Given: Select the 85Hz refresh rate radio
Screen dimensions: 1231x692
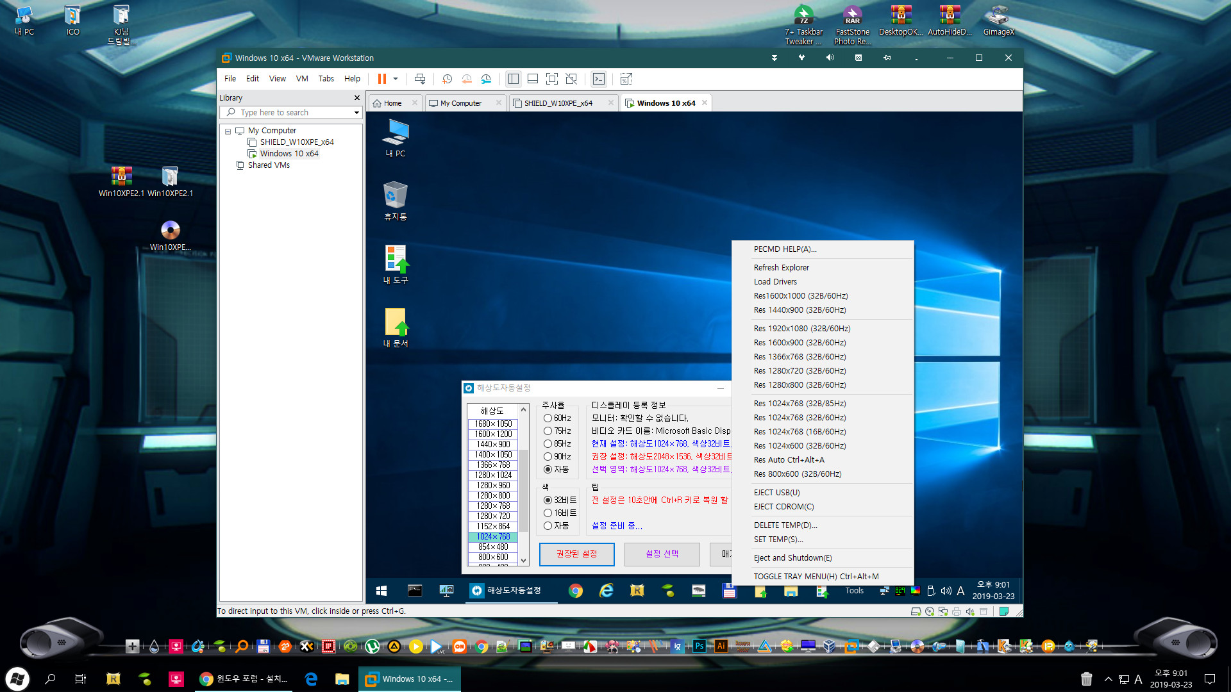Looking at the screenshot, I should (x=548, y=444).
